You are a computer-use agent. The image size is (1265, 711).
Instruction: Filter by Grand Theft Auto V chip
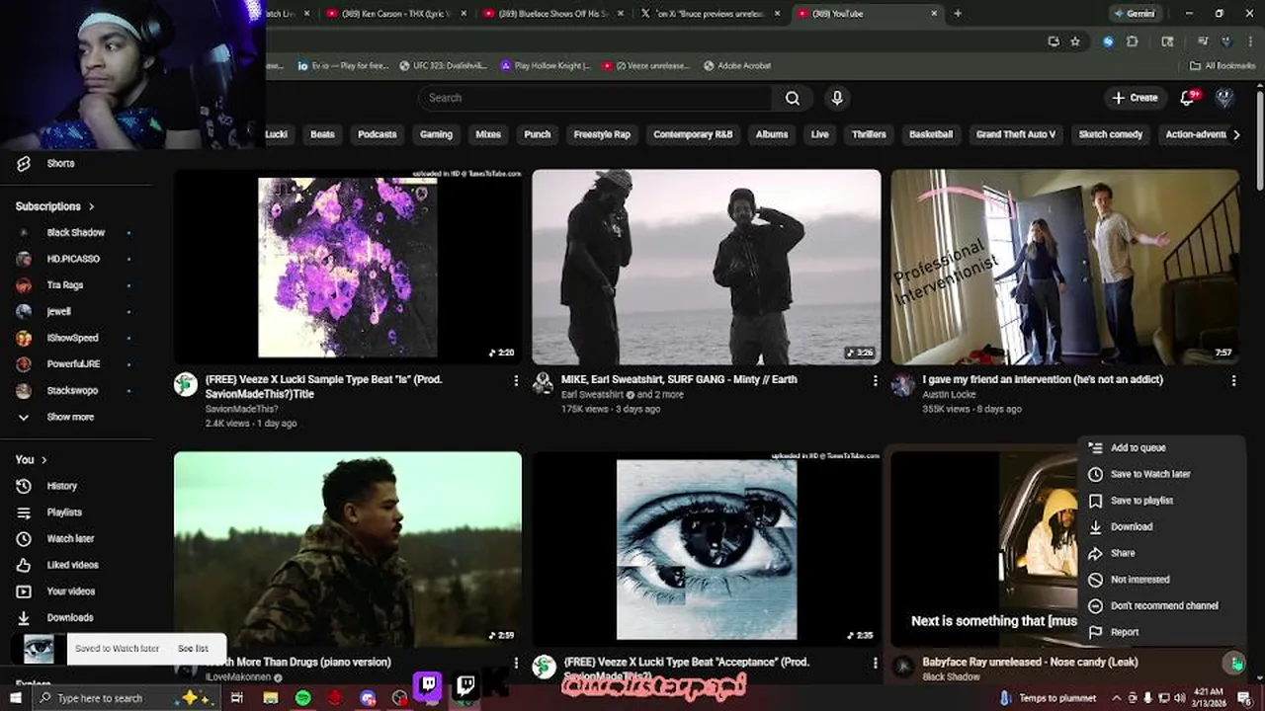tap(1015, 134)
